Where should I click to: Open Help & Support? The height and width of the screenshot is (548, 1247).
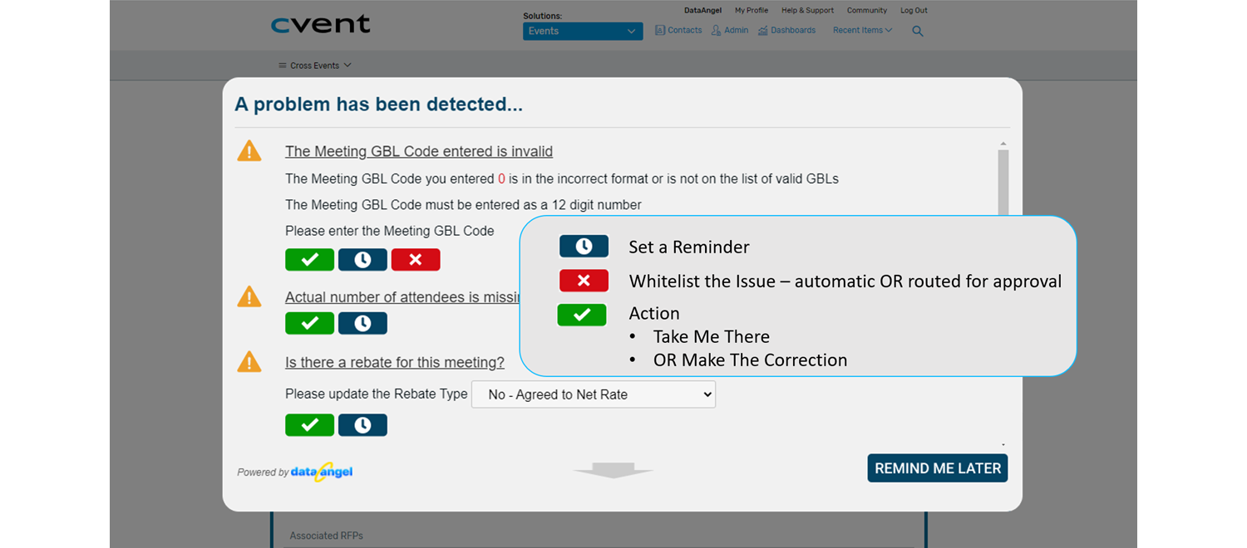[806, 10]
